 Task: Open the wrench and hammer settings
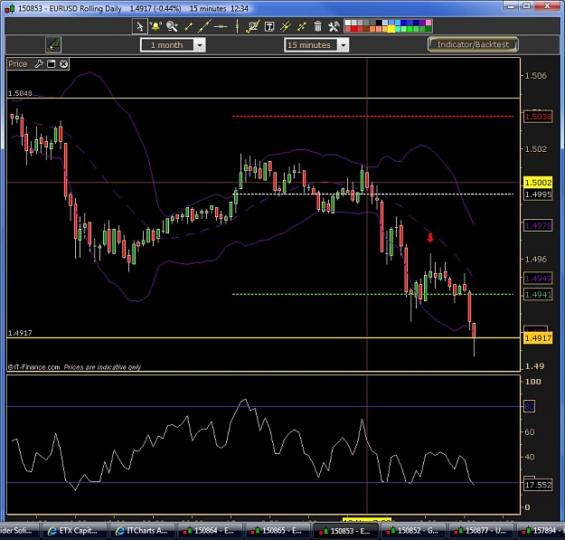(x=334, y=26)
